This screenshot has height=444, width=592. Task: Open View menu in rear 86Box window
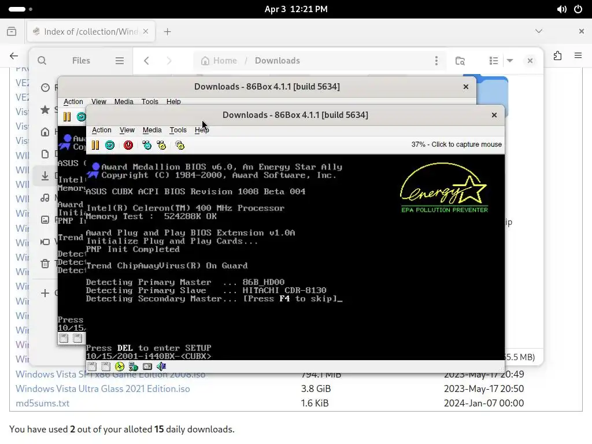(x=98, y=102)
